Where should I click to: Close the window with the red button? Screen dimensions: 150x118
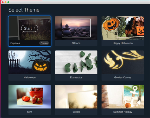click(x=3, y=2)
